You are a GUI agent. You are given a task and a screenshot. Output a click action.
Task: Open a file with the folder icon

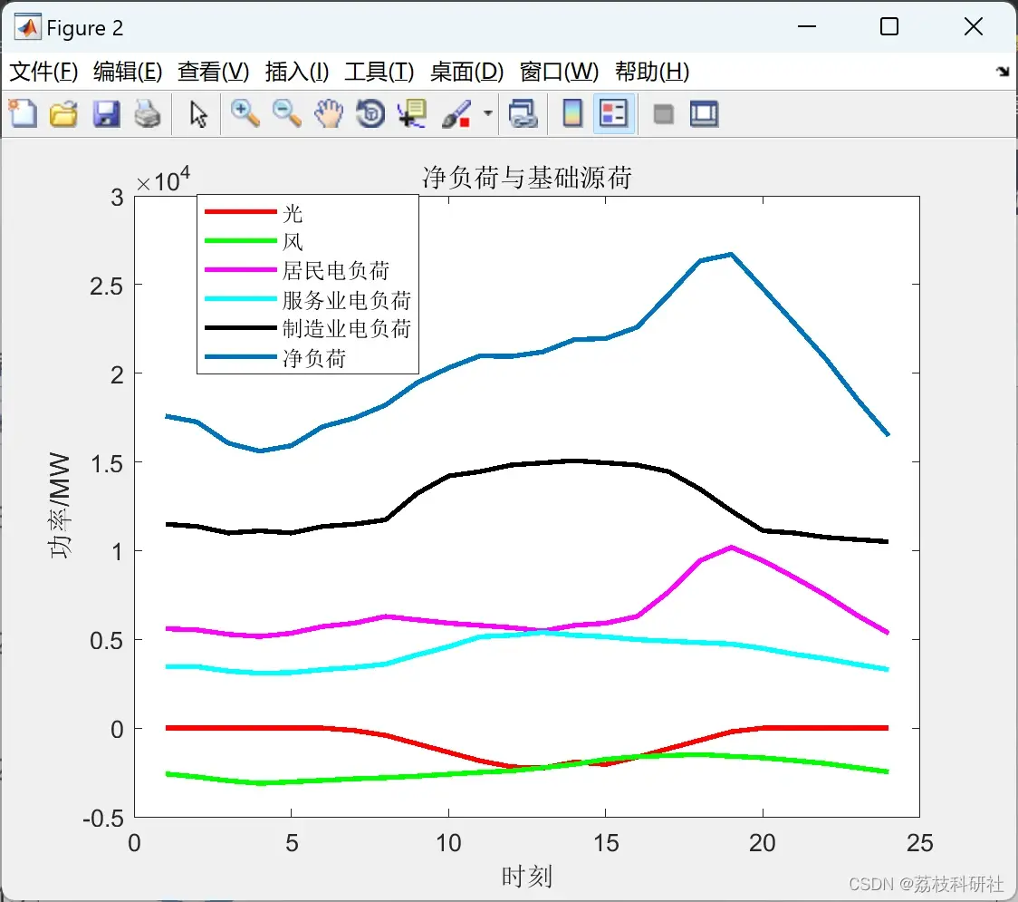pos(63,113)
